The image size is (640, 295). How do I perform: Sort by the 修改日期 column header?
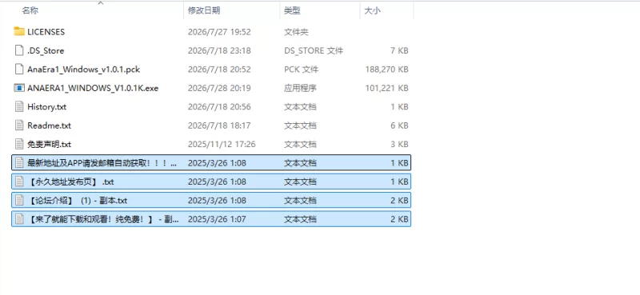(204, 11)
